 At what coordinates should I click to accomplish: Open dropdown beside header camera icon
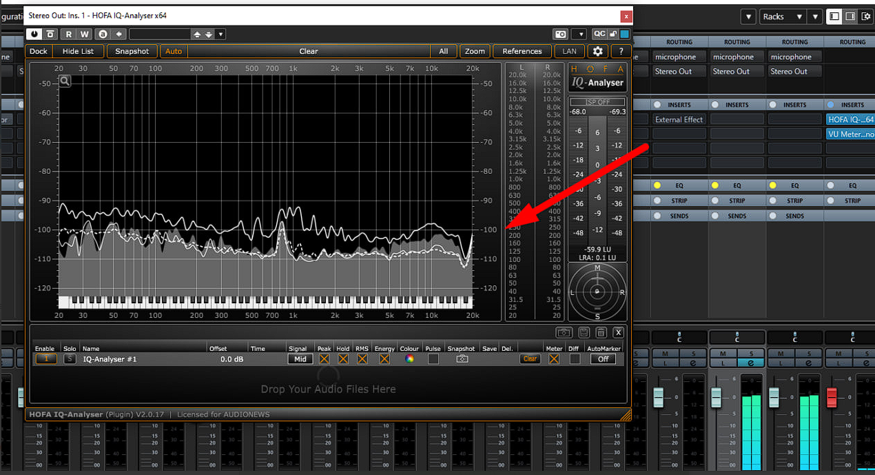click(579, 34)
